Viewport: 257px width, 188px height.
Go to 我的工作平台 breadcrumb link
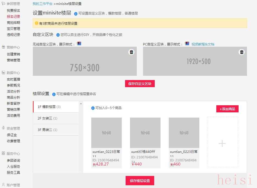pyautogui.click(x=42, y=4)
